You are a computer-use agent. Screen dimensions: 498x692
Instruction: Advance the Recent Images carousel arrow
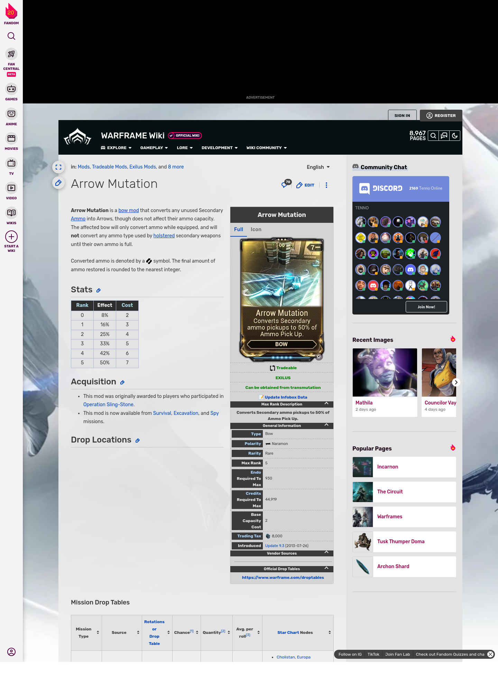tap(456, 382)
